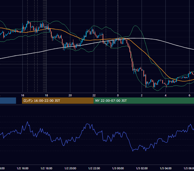Click the '1/2 20:00' label on indicator axis
Viewport: 194px width, 171px height.
[70, 168]
